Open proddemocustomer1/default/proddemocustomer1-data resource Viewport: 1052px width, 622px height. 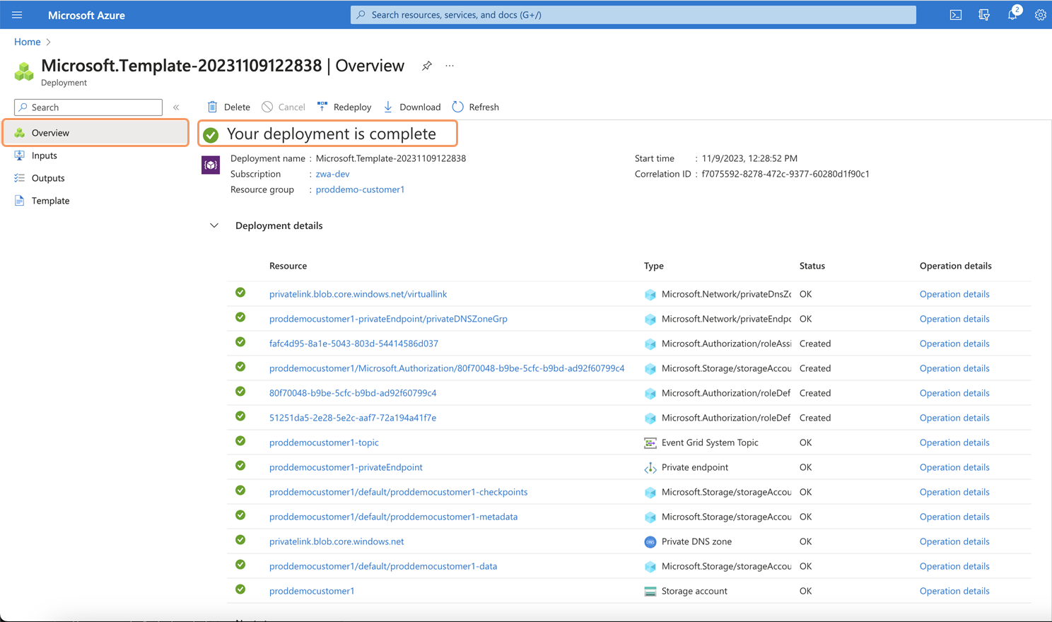coord(383,566)
